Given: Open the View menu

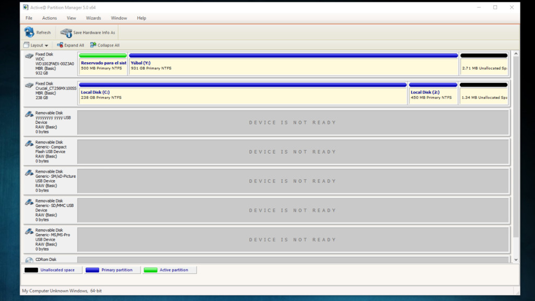Looking at the screenshot, I should 71,18.
